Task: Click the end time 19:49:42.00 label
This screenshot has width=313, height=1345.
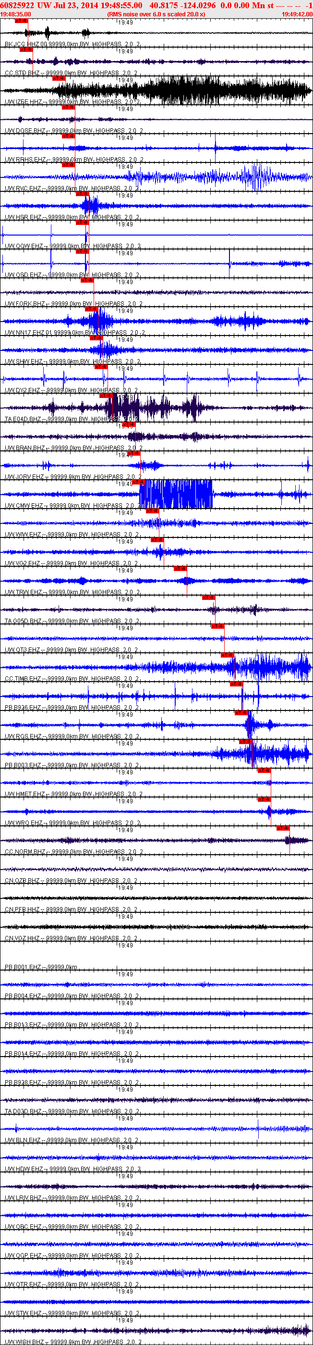Action: (297, 14)
